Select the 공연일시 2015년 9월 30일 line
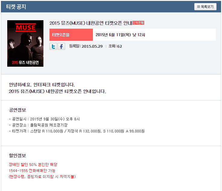The height and width of the screenshot is (191, 222). pyautogui.click(x=44, y=119)
